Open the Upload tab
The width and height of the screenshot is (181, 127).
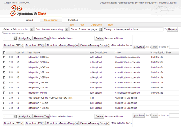pyautogui.click(x=29, y=20)
